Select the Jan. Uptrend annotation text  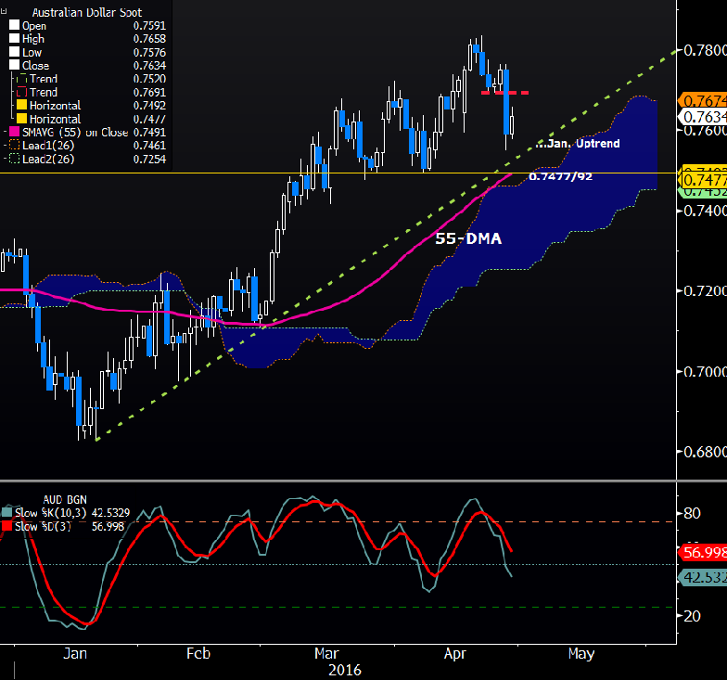(x=578, y=144)
